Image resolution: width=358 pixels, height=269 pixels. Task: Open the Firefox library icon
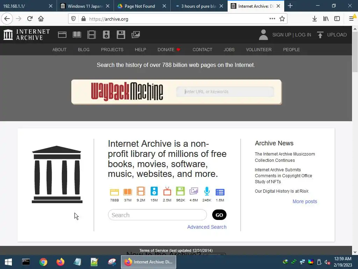coord(326,19)
